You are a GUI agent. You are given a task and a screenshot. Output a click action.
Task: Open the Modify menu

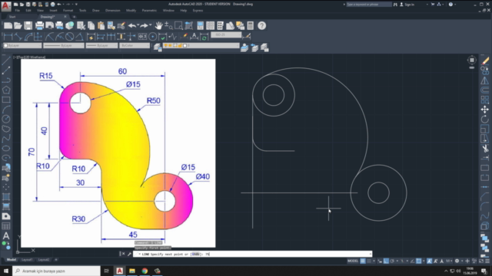131,10
